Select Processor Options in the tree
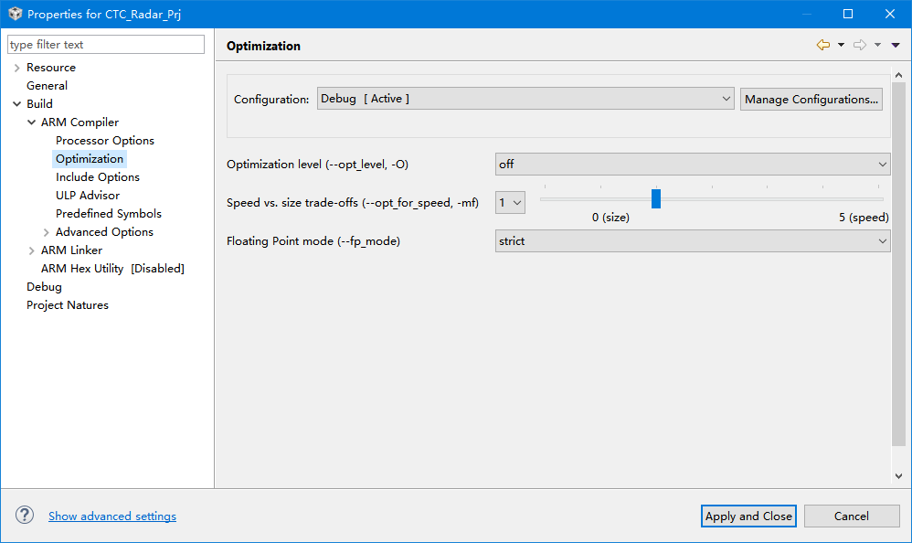 point(105,141)
